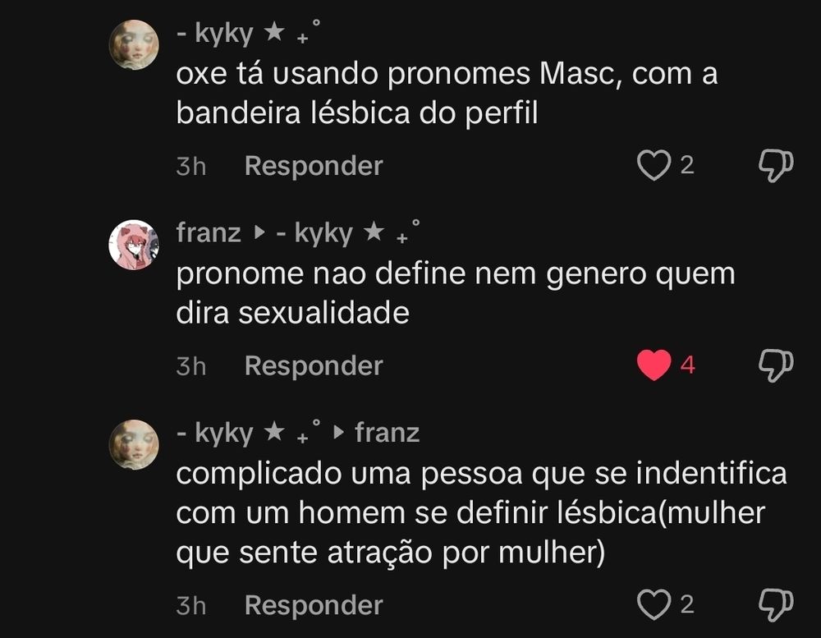Like kyky's first comment about pronomes Masc
The width and height of the screenshot is (821, 638).
pyautogui.click(x=654, y=165)
